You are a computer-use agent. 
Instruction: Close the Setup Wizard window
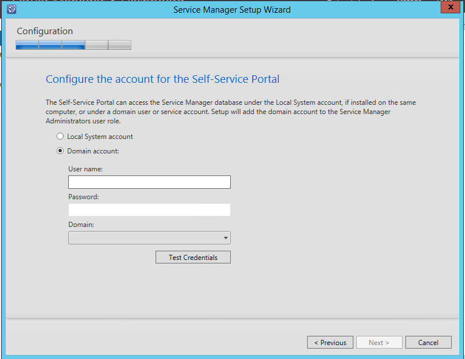pyautogui.click(x=451, y=7)
